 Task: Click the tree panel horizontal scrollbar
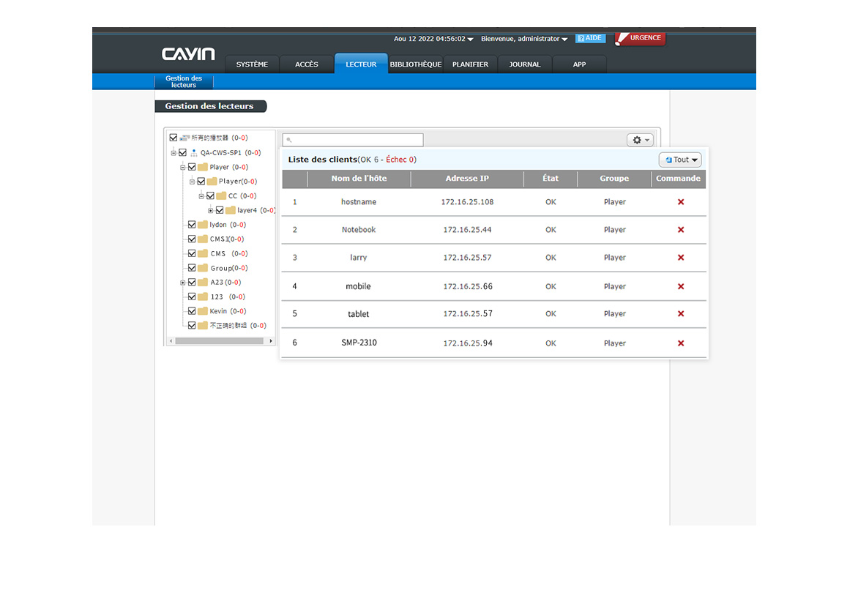220,341
